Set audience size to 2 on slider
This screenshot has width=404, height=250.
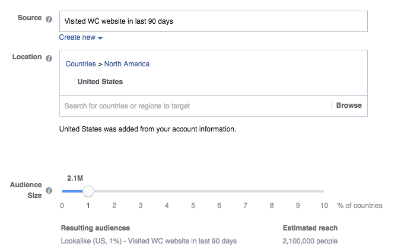click(114, 191)
